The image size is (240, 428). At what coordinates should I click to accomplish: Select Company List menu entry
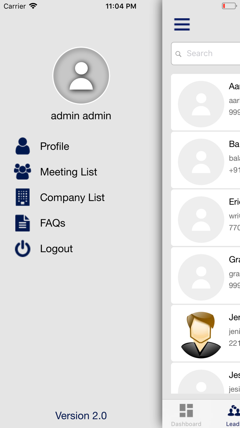(72, 197)
